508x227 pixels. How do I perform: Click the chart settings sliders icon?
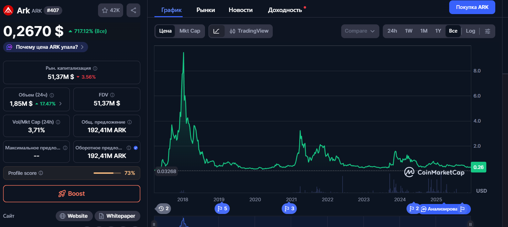tap(488, 31)
